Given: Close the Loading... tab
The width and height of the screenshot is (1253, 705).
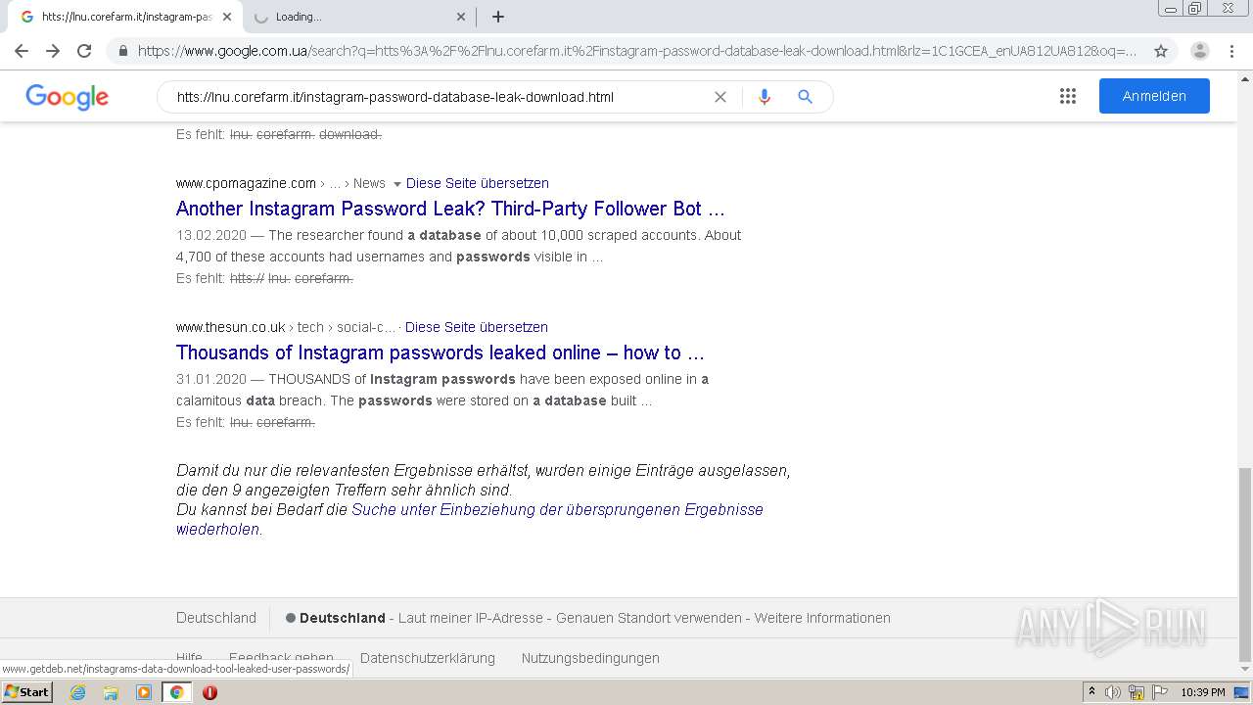Looking at the screenshot, I should 461,17.
